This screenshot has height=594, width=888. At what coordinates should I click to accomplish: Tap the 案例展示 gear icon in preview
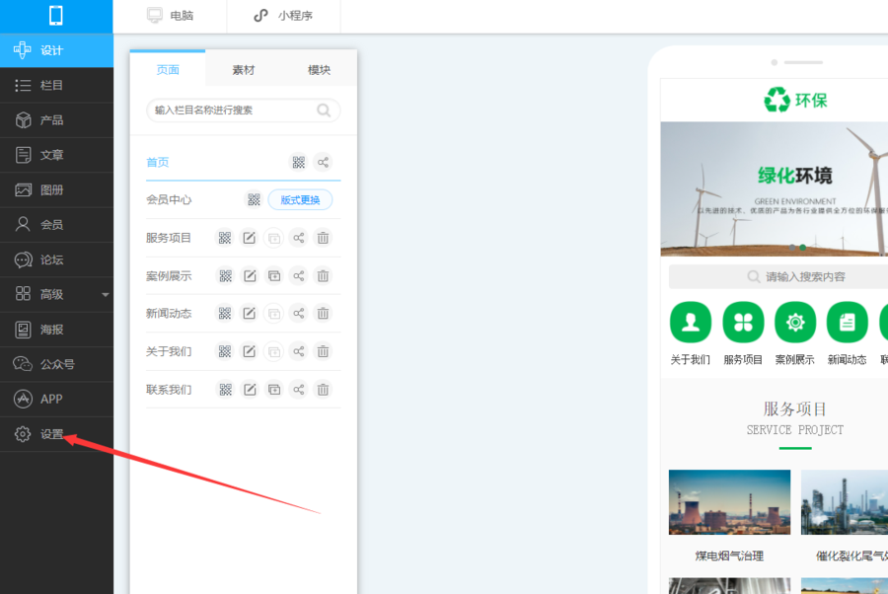[x=795, y=323]
